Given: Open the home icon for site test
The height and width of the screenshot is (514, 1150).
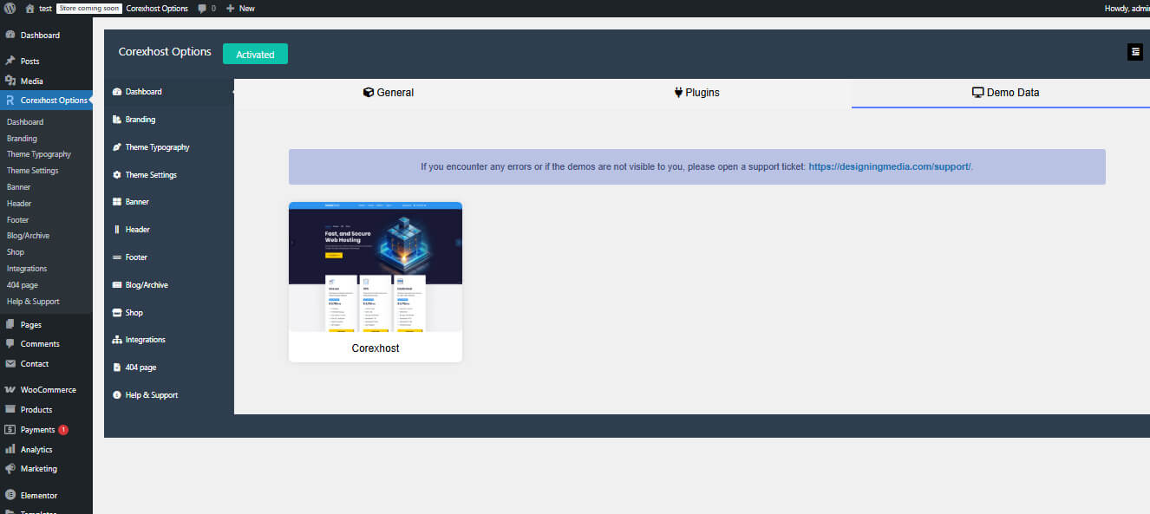Looking at the screenshot, I should click(x=30, y=8).
